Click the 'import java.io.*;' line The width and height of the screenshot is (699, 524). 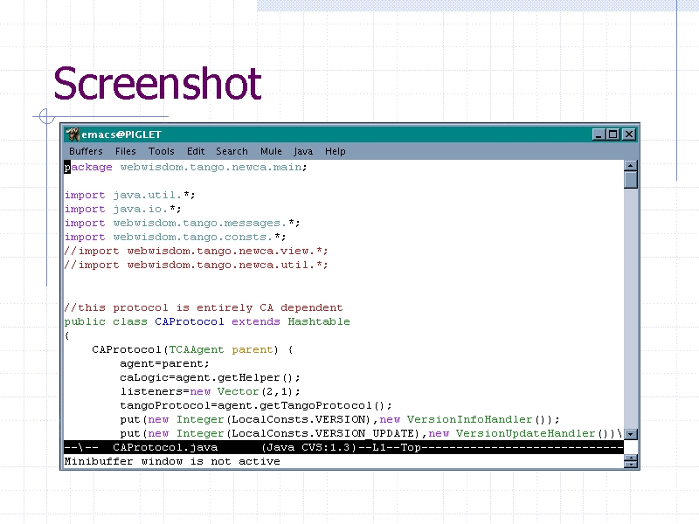pyautogui.click(x=122, y=209)
